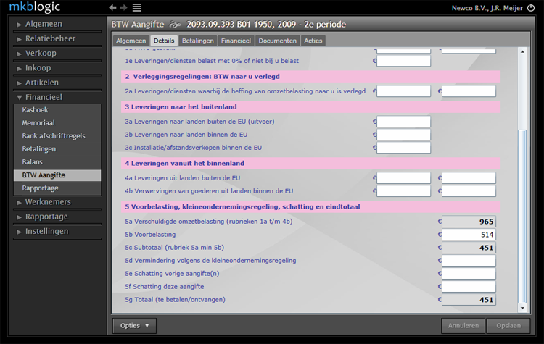544x344 pixels.
Task: Open Bank afschriftregels in the sidebar
Action: pos(57,136)
